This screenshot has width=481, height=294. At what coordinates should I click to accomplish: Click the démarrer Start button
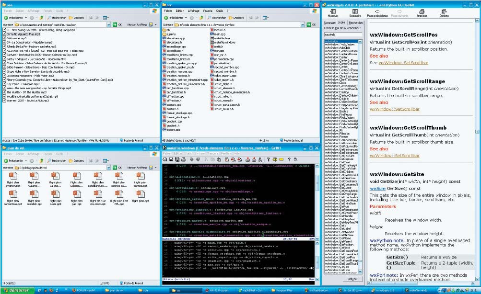pyautogui.click(x=17, y=290)
